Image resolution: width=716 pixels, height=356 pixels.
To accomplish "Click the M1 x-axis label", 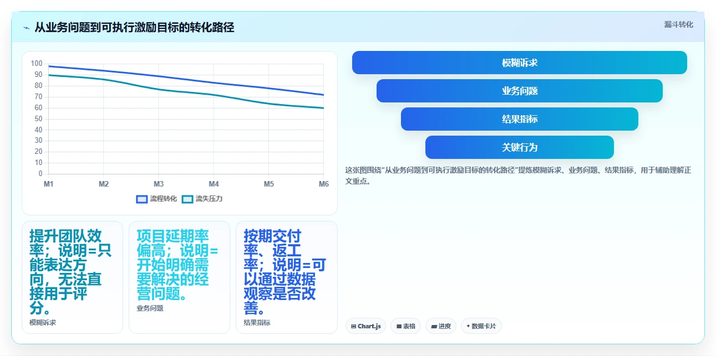I will pyautogui.click(x=49, y=184).
